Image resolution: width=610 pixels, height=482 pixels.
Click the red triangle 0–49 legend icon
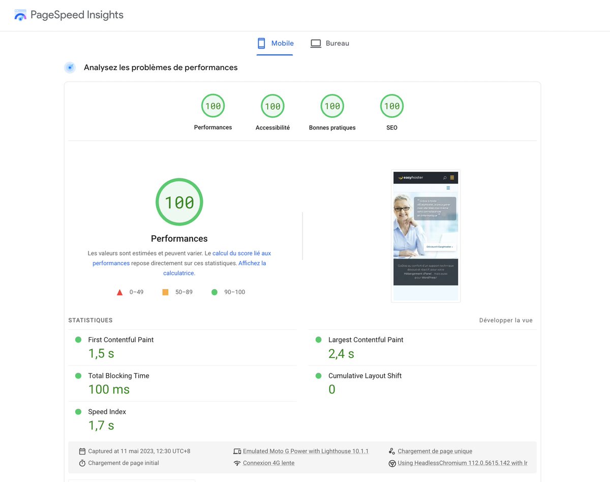pos(120,292)
